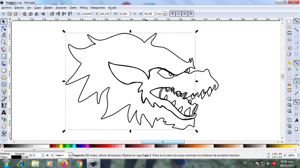Image resolution: width=300 pixels, height=168 pixels.
Task: Open the Filtros menu
Action: click(84, 8)
